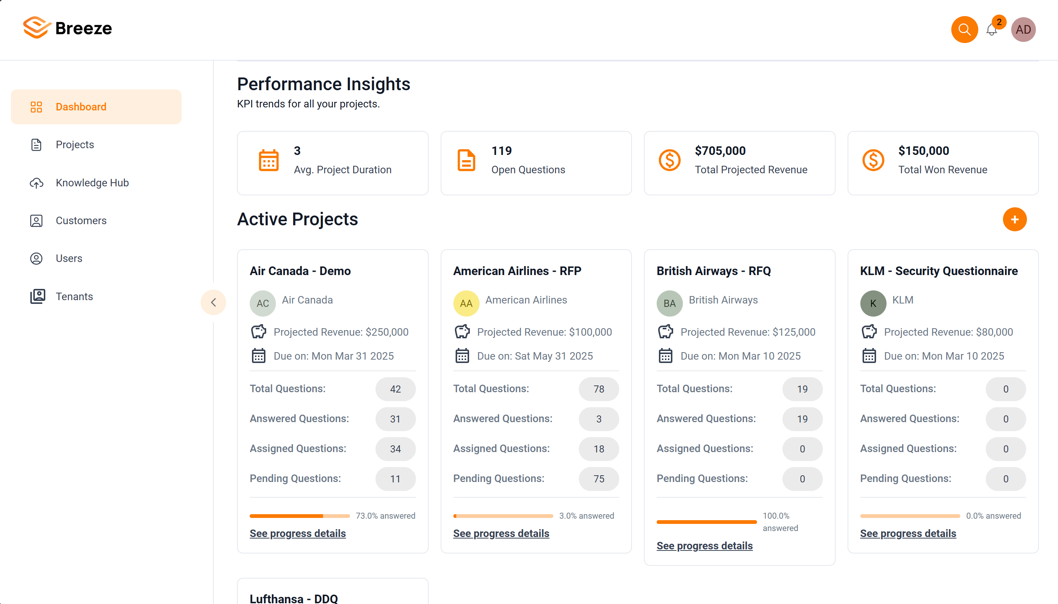The height and width of the screenshot is (604, 1058).
Task: Click the KLM customer avatar
Action: pos(873,303)
